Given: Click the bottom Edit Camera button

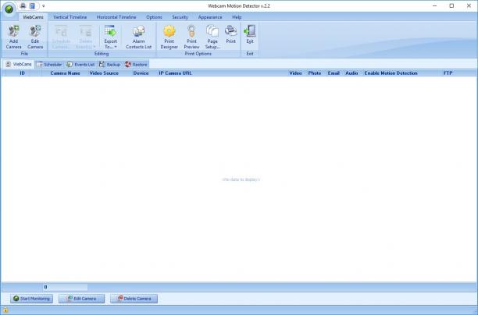Looking at the screenshot, I should click(81, 299).
